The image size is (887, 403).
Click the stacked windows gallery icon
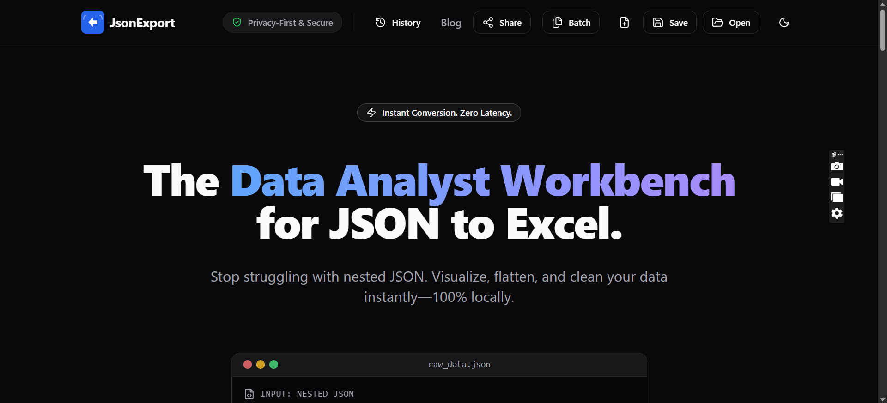click(837, 197)
